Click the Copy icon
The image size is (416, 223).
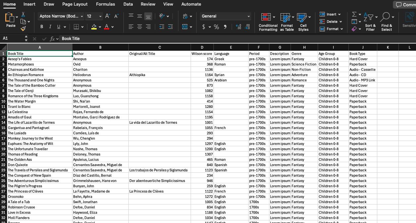tap(23, 22)
